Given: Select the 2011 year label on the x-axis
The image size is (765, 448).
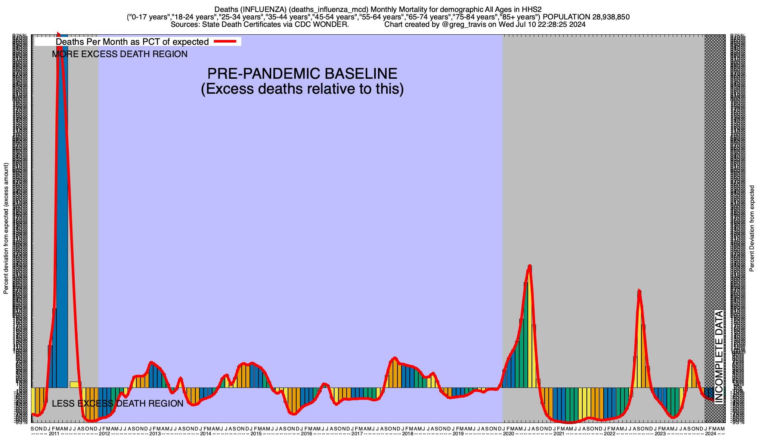Looking at the screenshot, I should 54,434.
